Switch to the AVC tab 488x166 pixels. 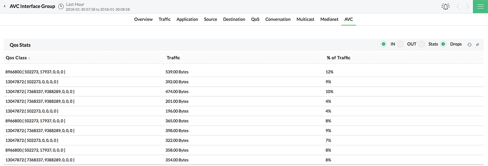pos(349,20)
